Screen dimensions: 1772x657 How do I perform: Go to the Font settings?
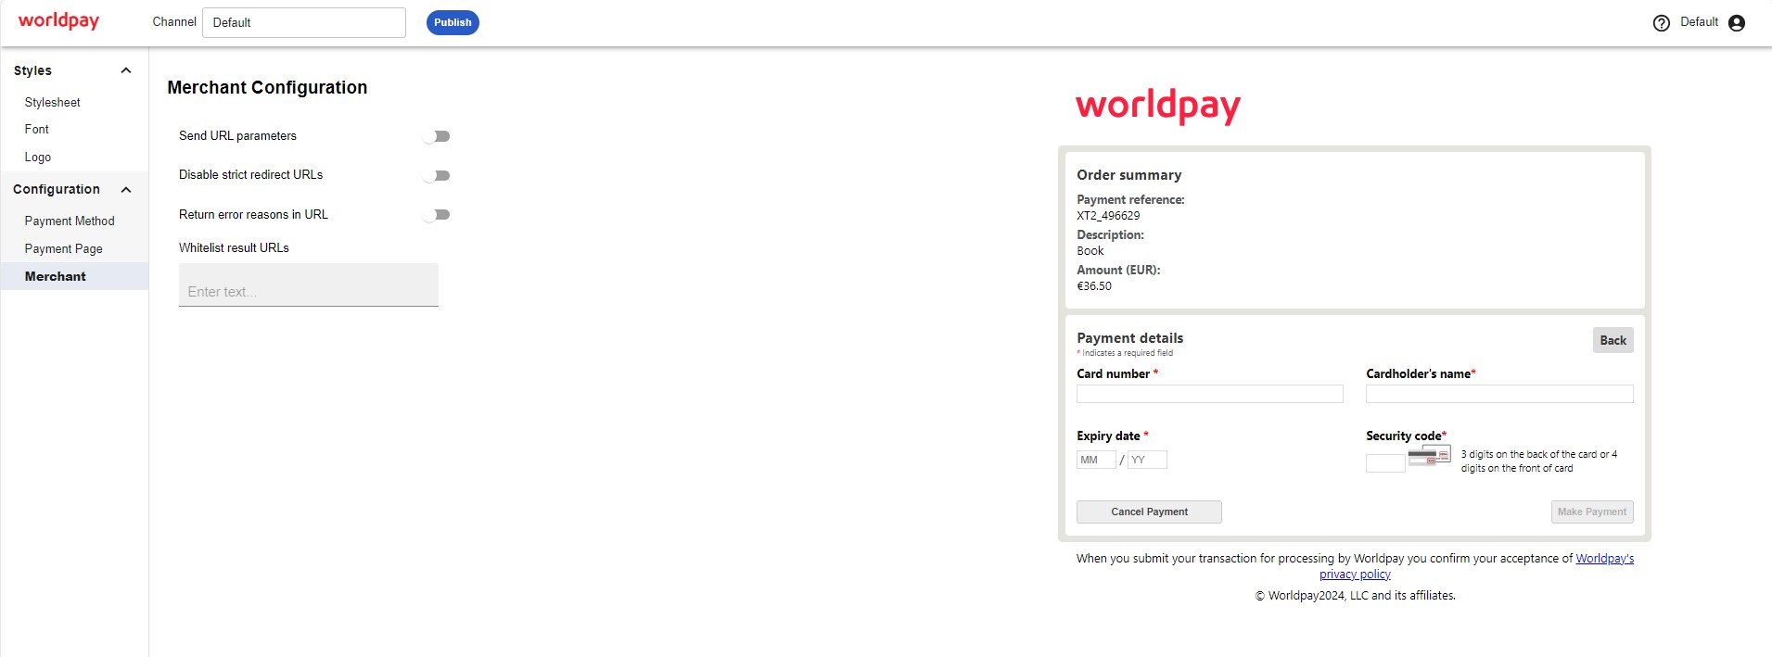pos(37,130)
